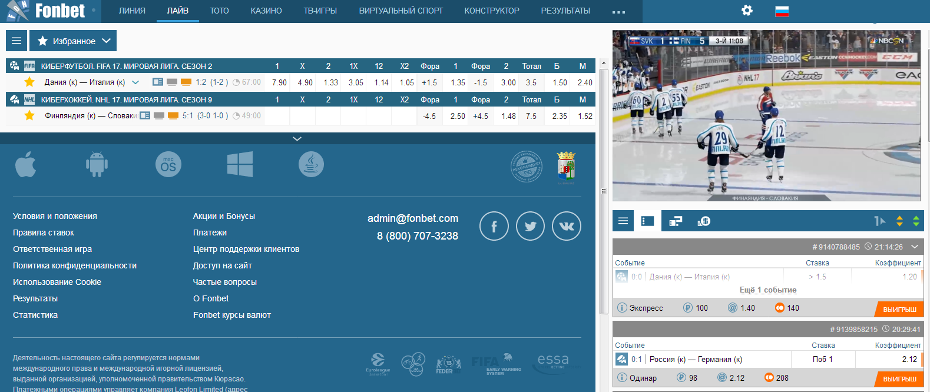Open 'Политика конфиденциальности' link
The width and height of the screenshot is (930, 392).
(75, 265)
